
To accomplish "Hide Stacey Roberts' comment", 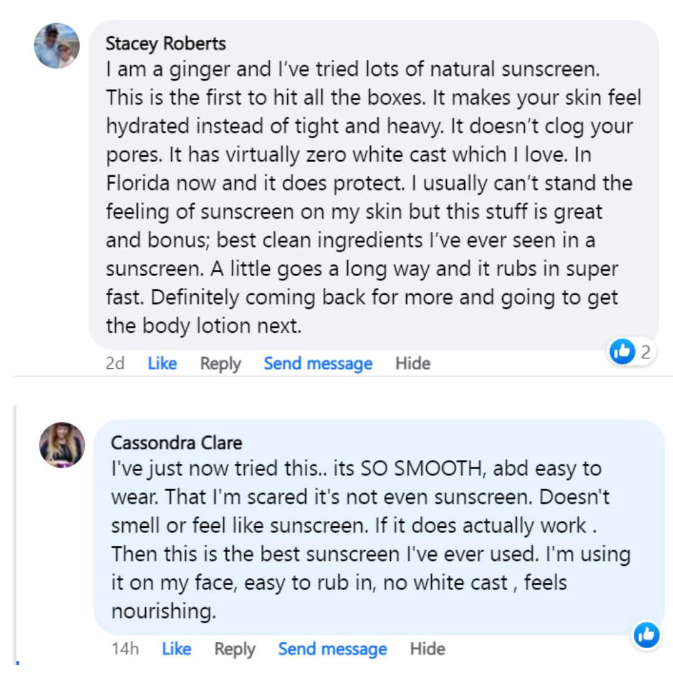I will tap(413, 363).
